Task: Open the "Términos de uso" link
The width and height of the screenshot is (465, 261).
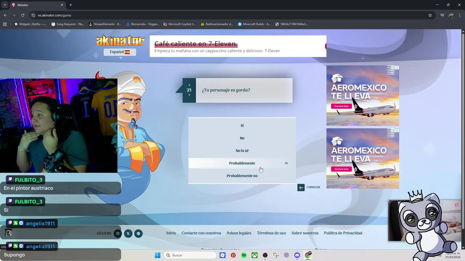Action: (271, 233)
